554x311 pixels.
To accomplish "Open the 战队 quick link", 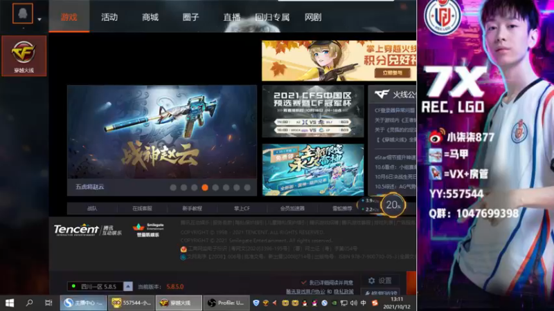I will point(92,209).
